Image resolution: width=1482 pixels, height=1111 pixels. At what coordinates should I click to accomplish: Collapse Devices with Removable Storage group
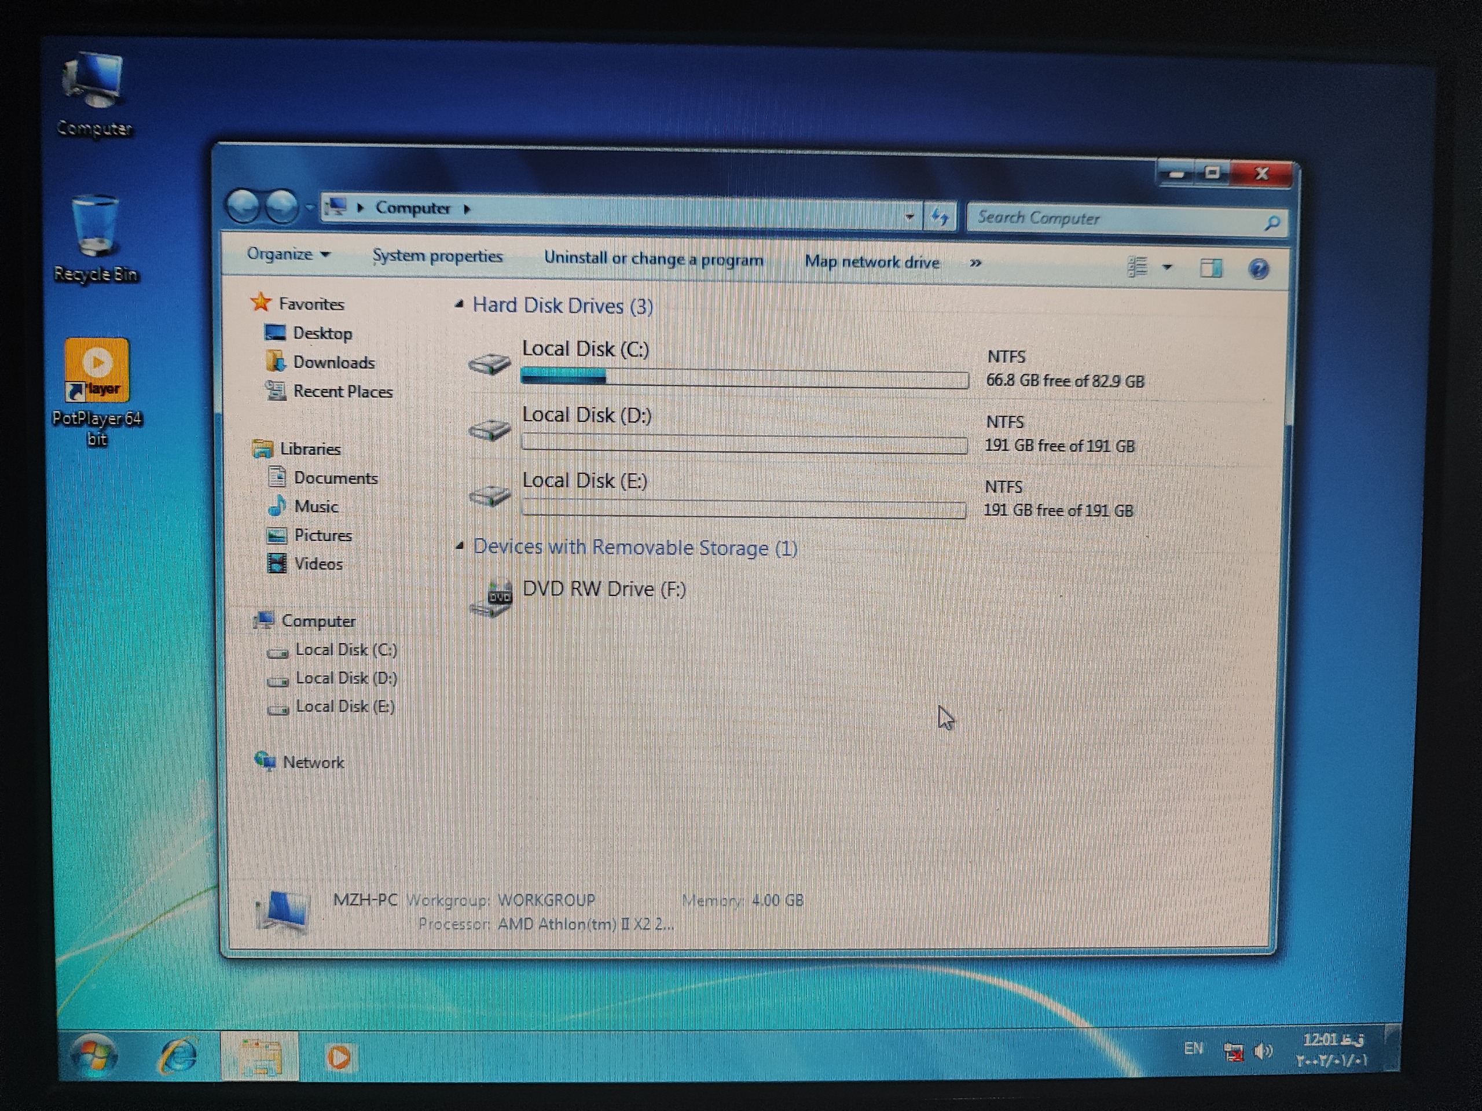point(460,546)
